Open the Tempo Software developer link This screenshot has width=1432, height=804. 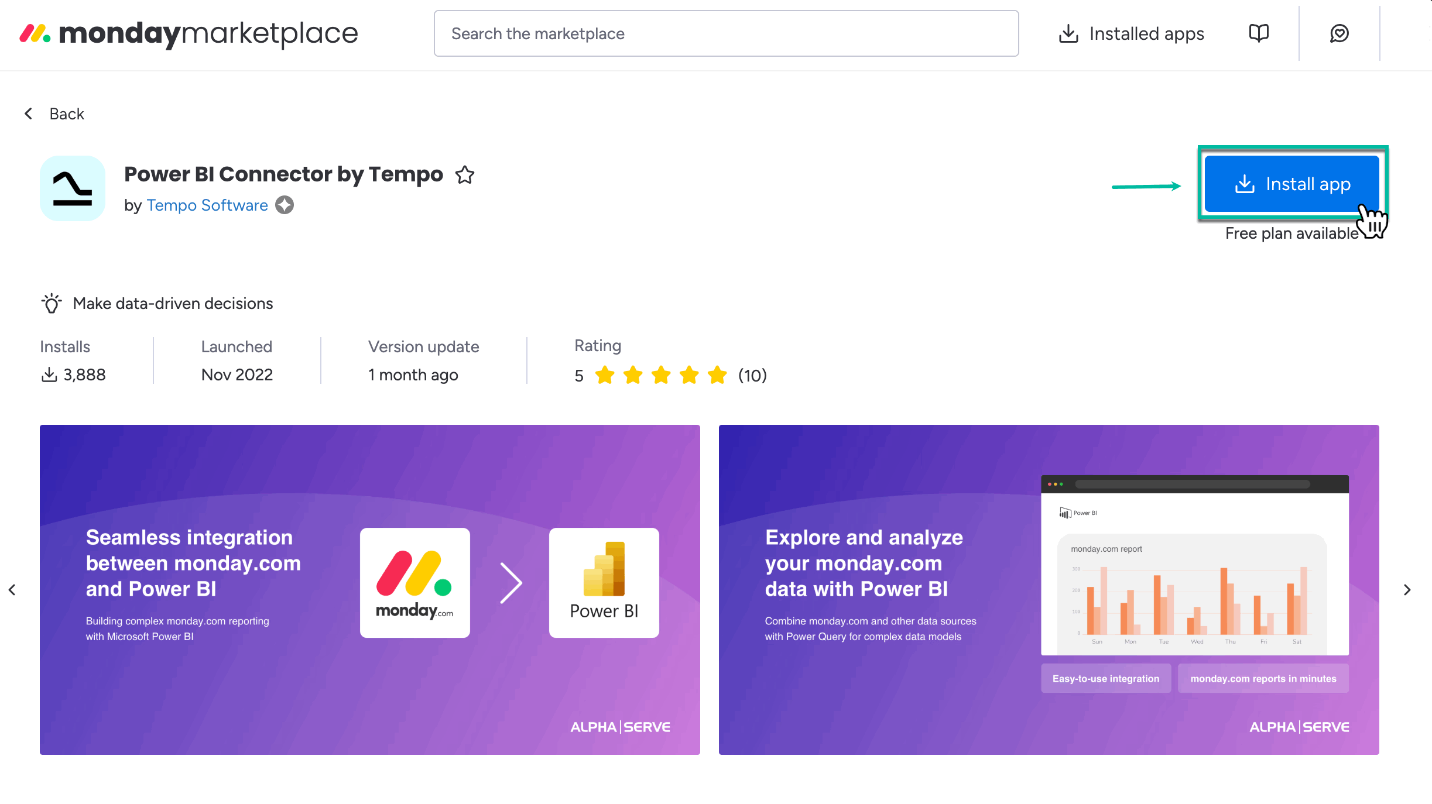207,205
